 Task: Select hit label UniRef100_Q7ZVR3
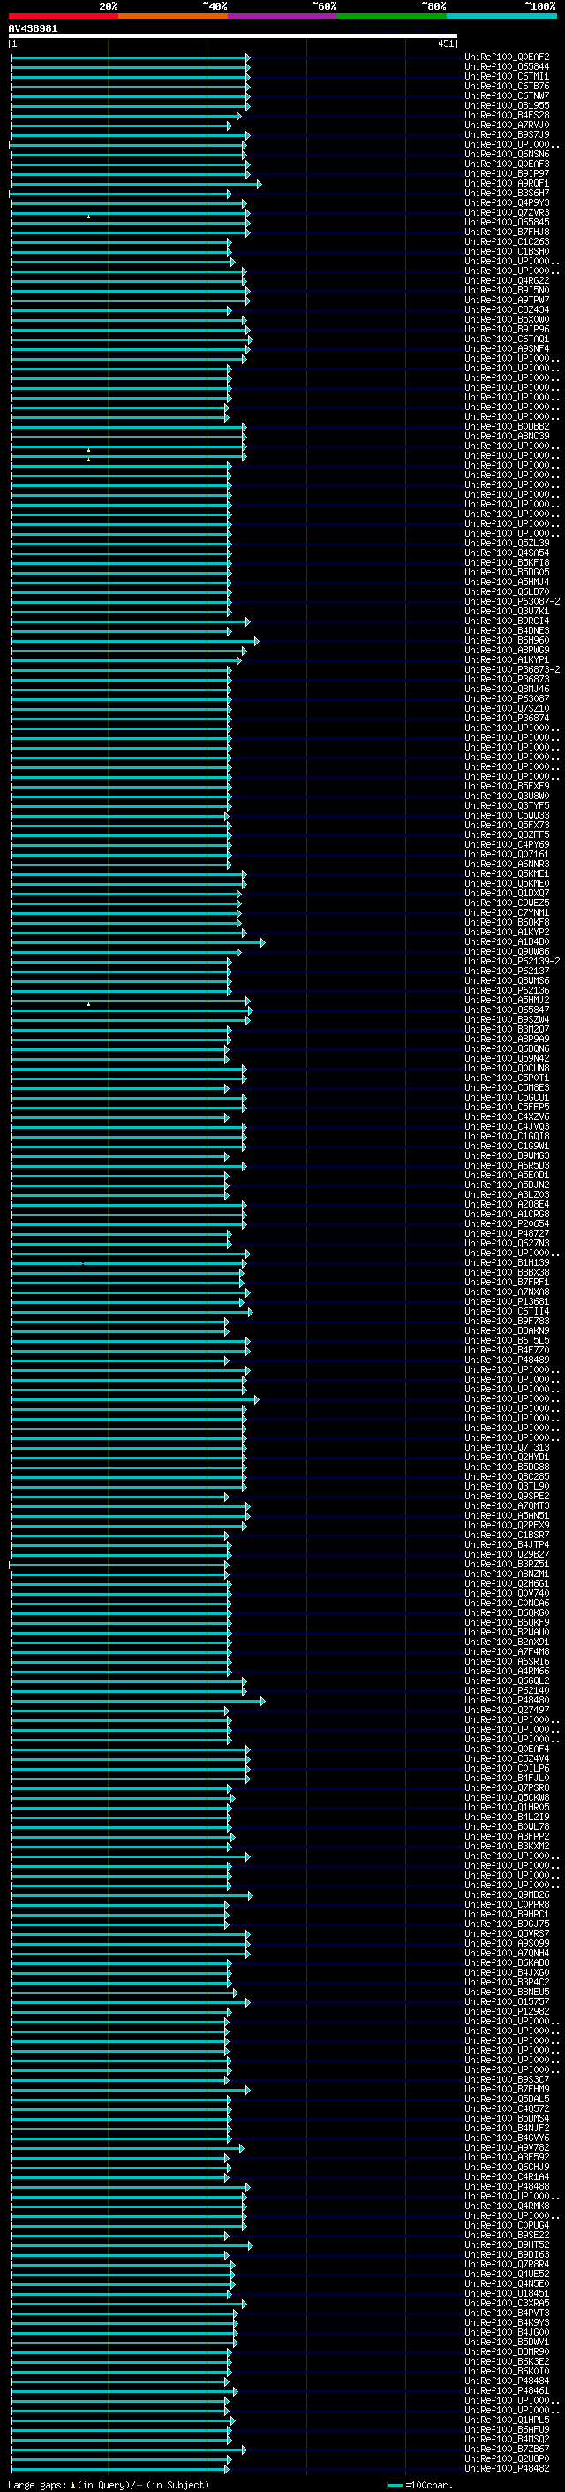506,213
